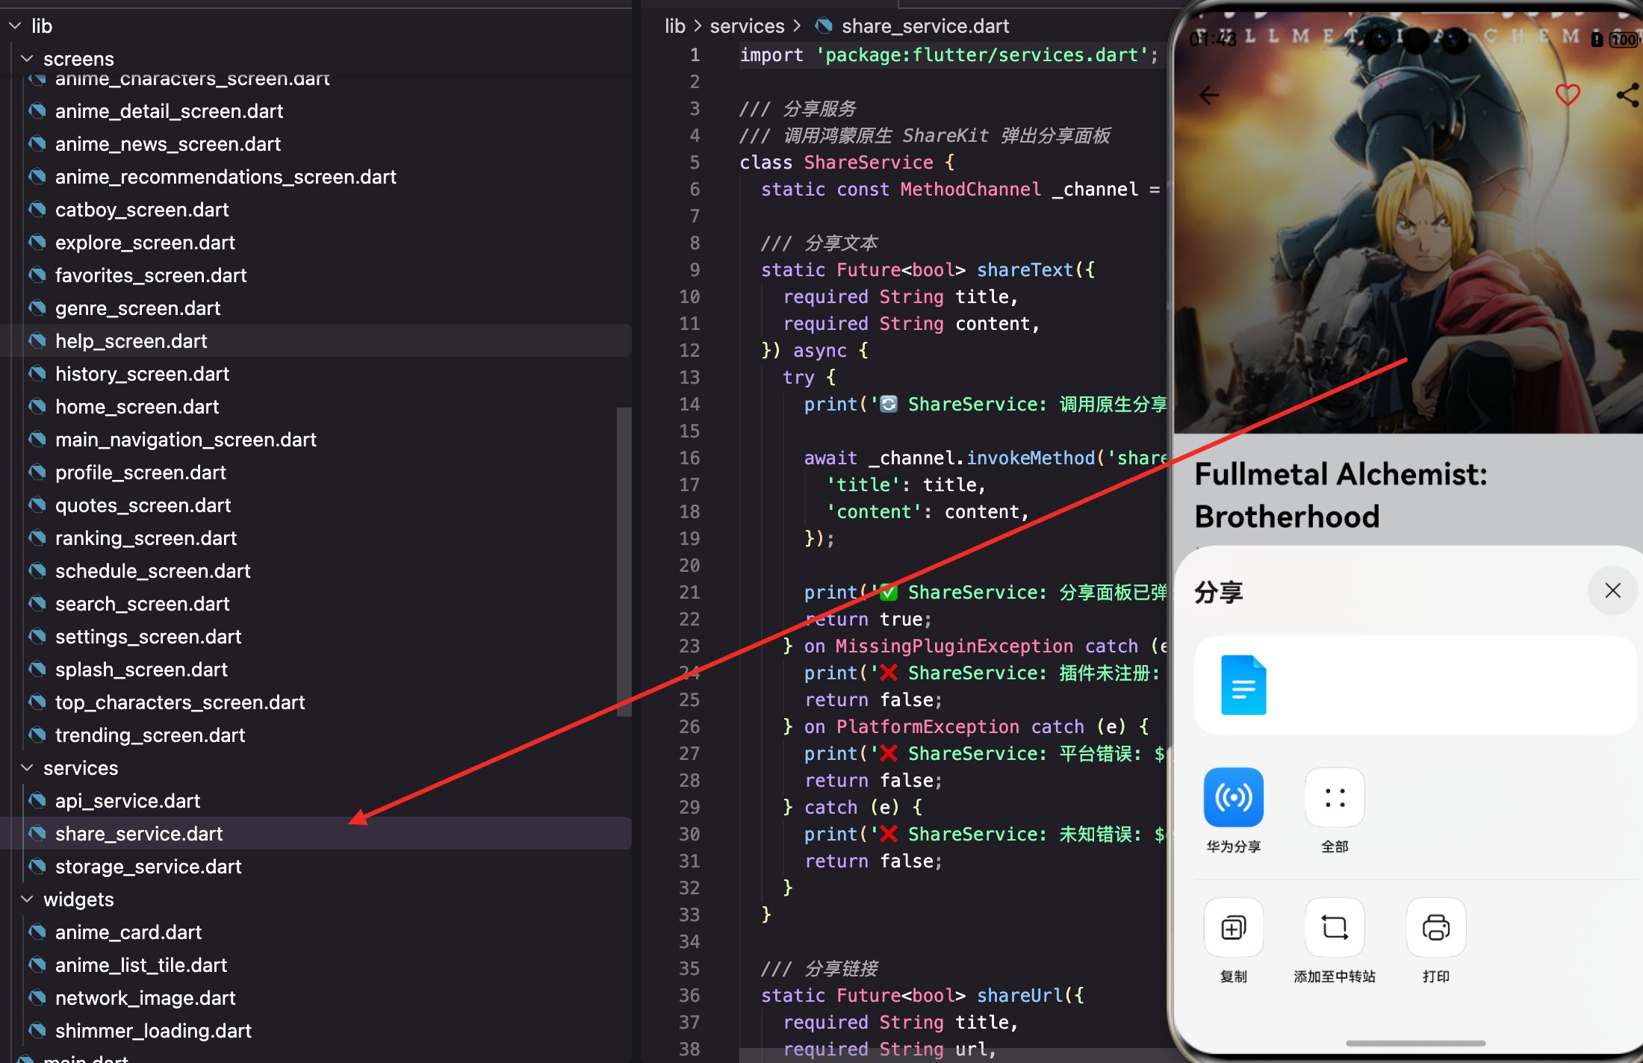1643x1063 pixels.
Task: Open share_service.dart in file tree
Action: [x=139, y=833]
